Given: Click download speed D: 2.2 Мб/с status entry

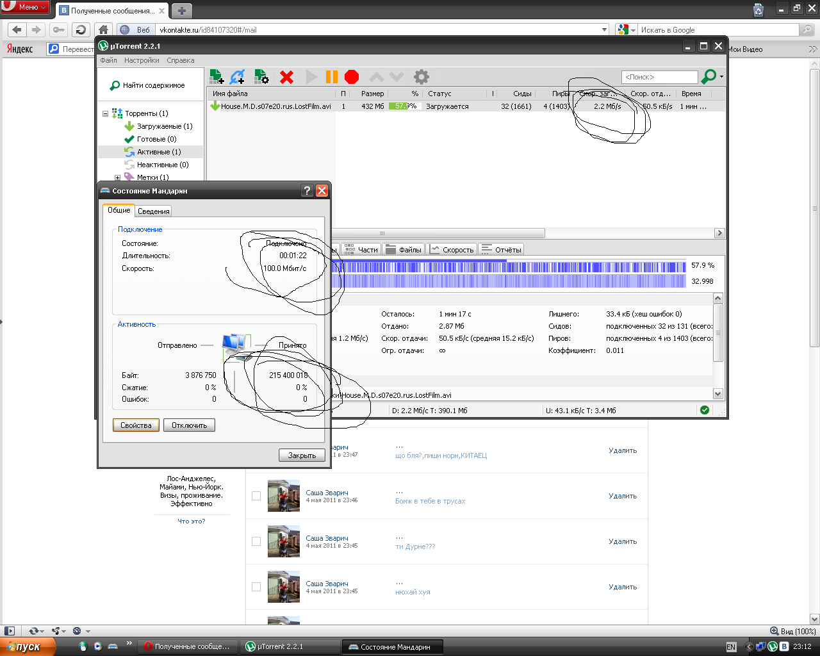Looking at the screenshot, I should point(430,411).
